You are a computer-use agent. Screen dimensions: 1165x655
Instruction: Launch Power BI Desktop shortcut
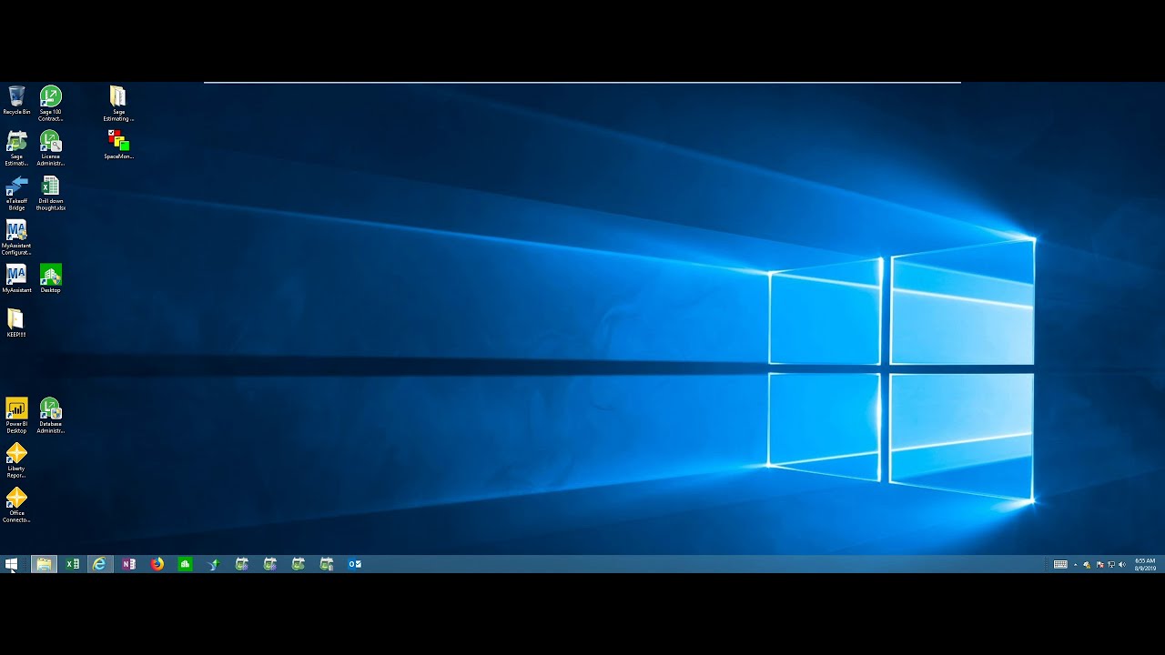coord(16,415)
